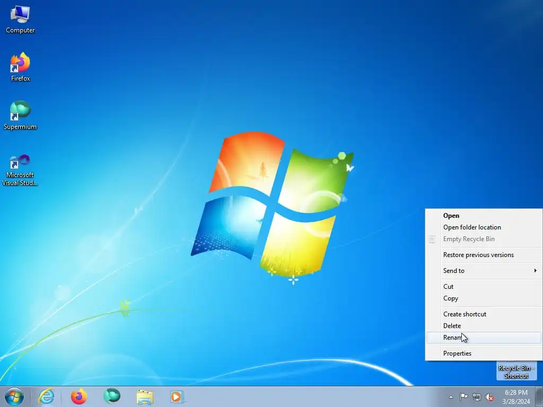Image resolution: width=543 pixels, height=407 pixels.
Task: Show hidden tray icons arrow
Action: 451,397
